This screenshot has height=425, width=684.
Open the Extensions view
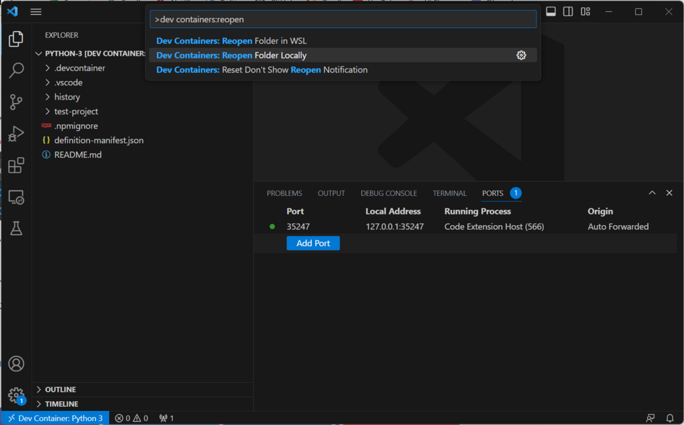16,165
